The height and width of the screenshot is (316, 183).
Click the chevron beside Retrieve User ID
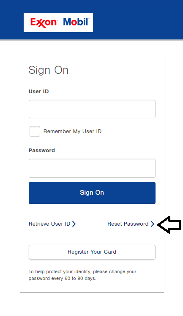pos(74,224)
